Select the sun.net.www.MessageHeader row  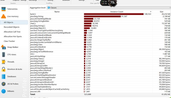(100, 77)
